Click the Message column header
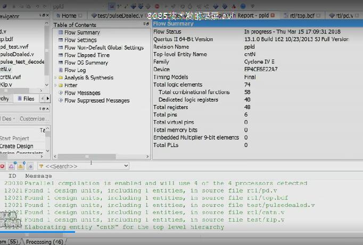The height and width of the screenshot is (245, 363). point(38,176)
